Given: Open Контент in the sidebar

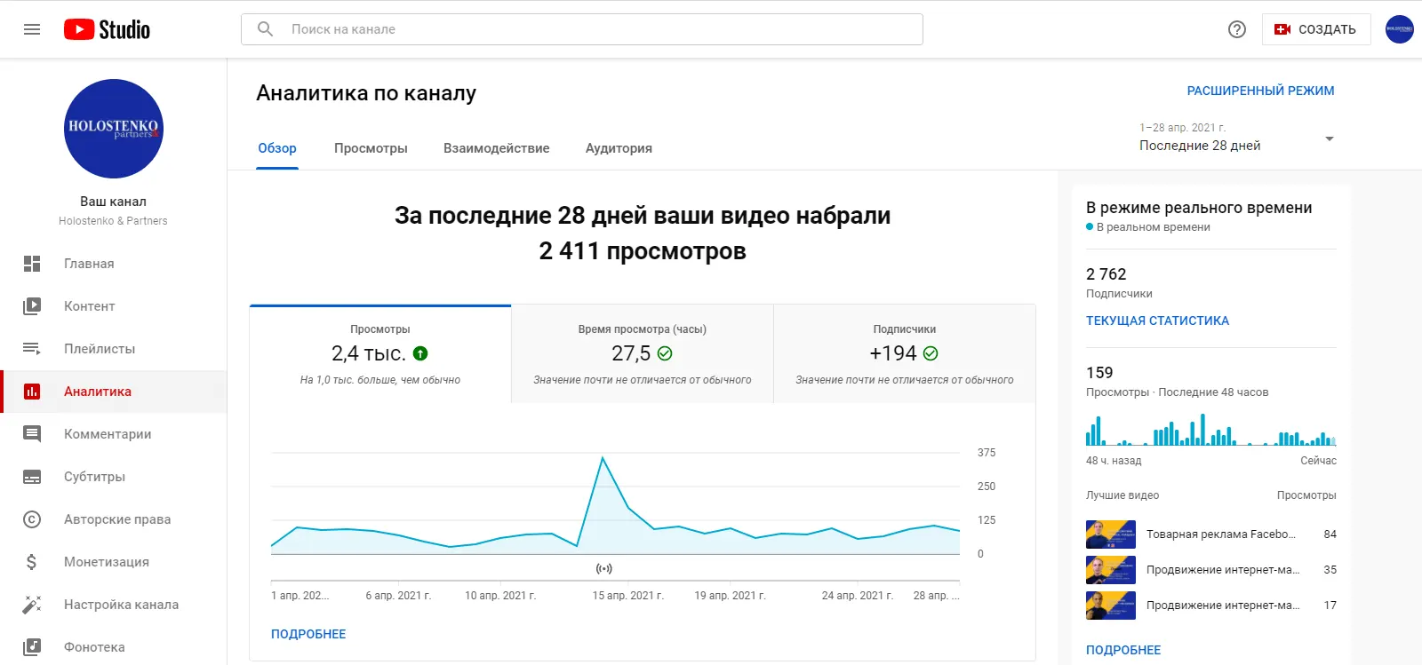Looking at the screenshot, I should coord(114,306).
